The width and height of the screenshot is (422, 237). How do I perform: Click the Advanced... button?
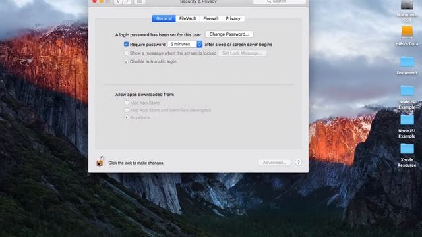coord(274,163)
